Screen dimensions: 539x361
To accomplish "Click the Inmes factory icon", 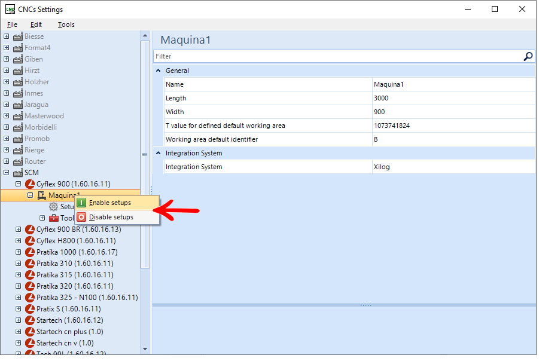I will 18,93.
